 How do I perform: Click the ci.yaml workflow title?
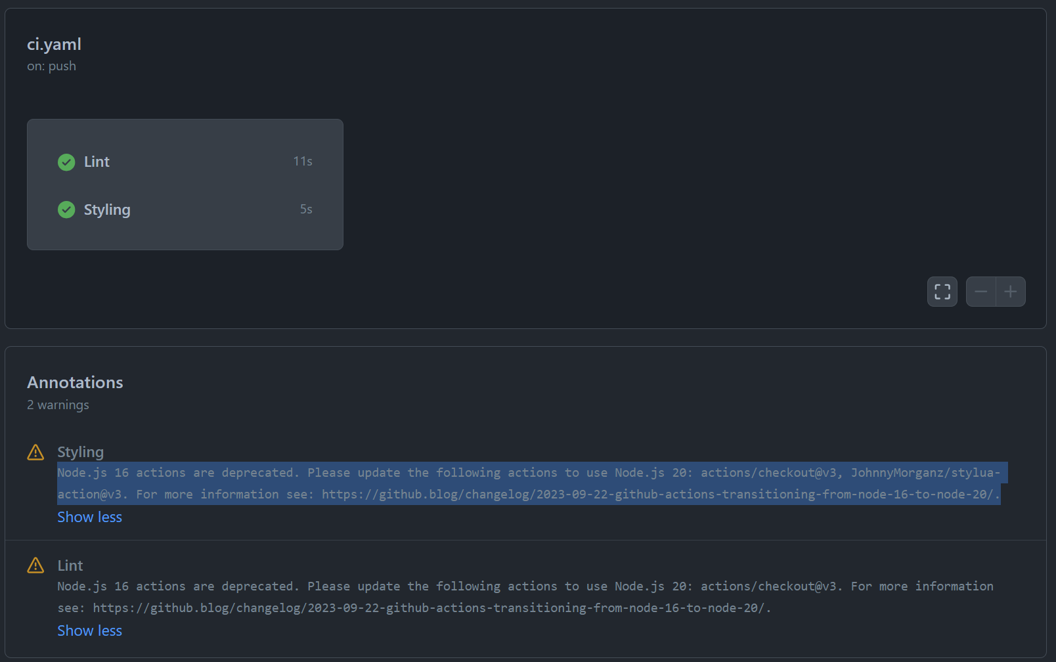(x=54, y=44)
